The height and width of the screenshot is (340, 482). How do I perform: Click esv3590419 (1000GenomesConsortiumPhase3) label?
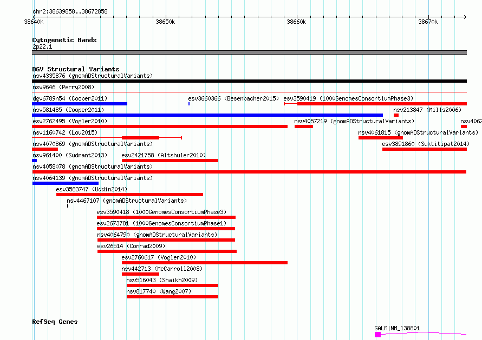(348, 98)
